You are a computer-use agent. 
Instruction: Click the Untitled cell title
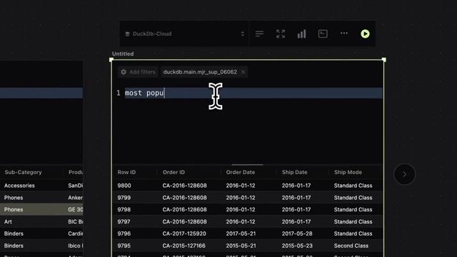[123, 54]
